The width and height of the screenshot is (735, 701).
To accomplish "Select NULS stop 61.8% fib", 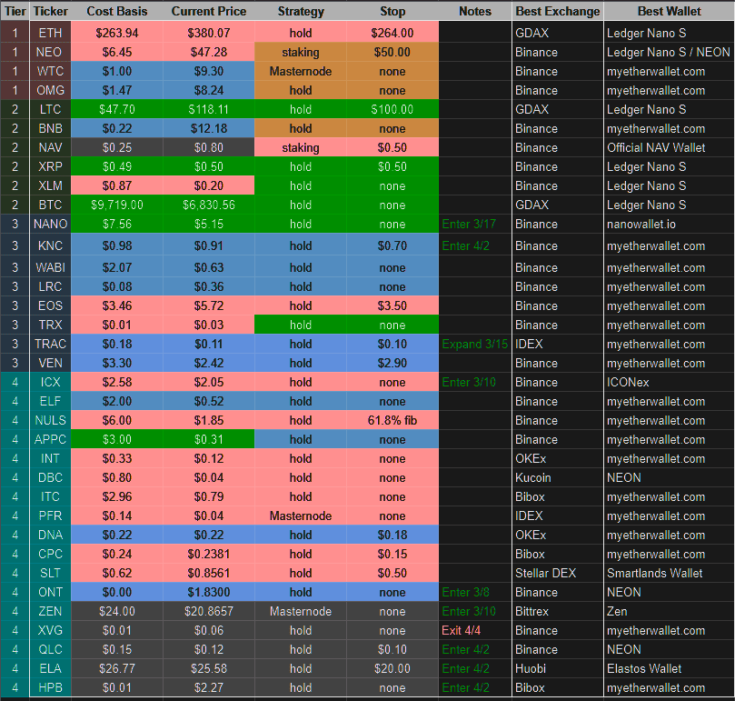I will coord(392,420).
